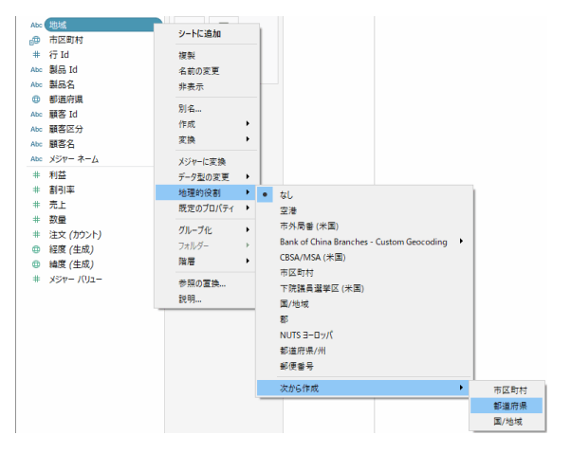Screen dimensions: 571x453
Task: Click the Abc icon beside 顧客名
Action: (x=36, y=144)
